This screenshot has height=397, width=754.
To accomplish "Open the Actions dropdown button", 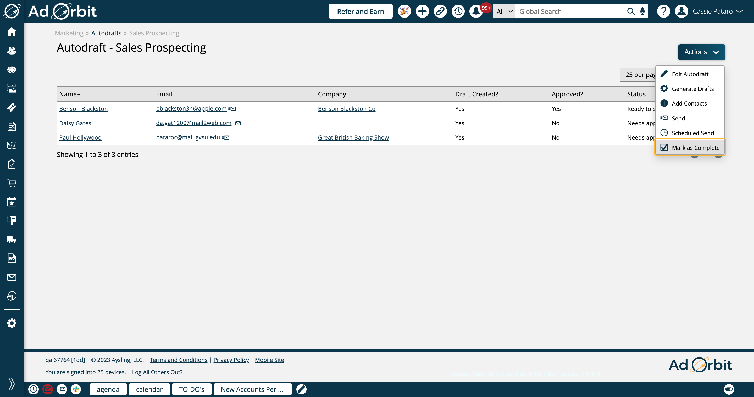I will 701,52.
